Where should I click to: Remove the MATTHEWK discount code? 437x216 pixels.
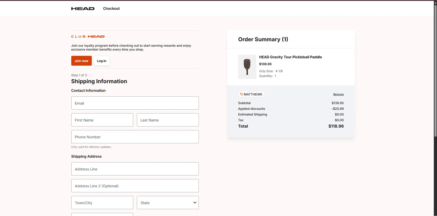pos(338,94)
